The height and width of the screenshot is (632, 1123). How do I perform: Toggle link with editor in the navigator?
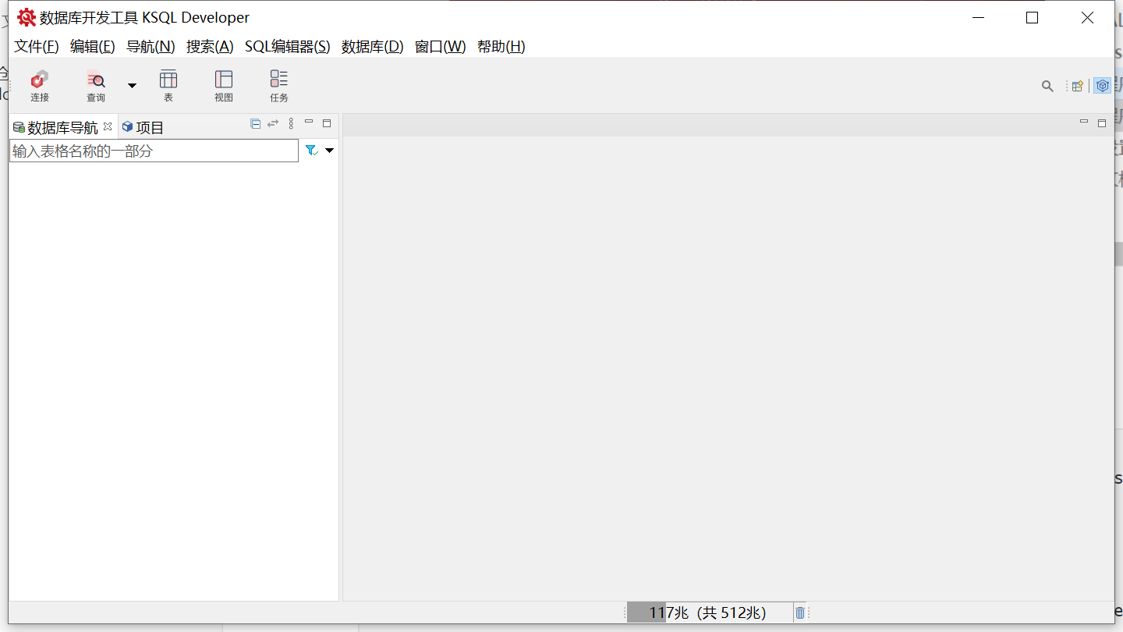point(273,123)
